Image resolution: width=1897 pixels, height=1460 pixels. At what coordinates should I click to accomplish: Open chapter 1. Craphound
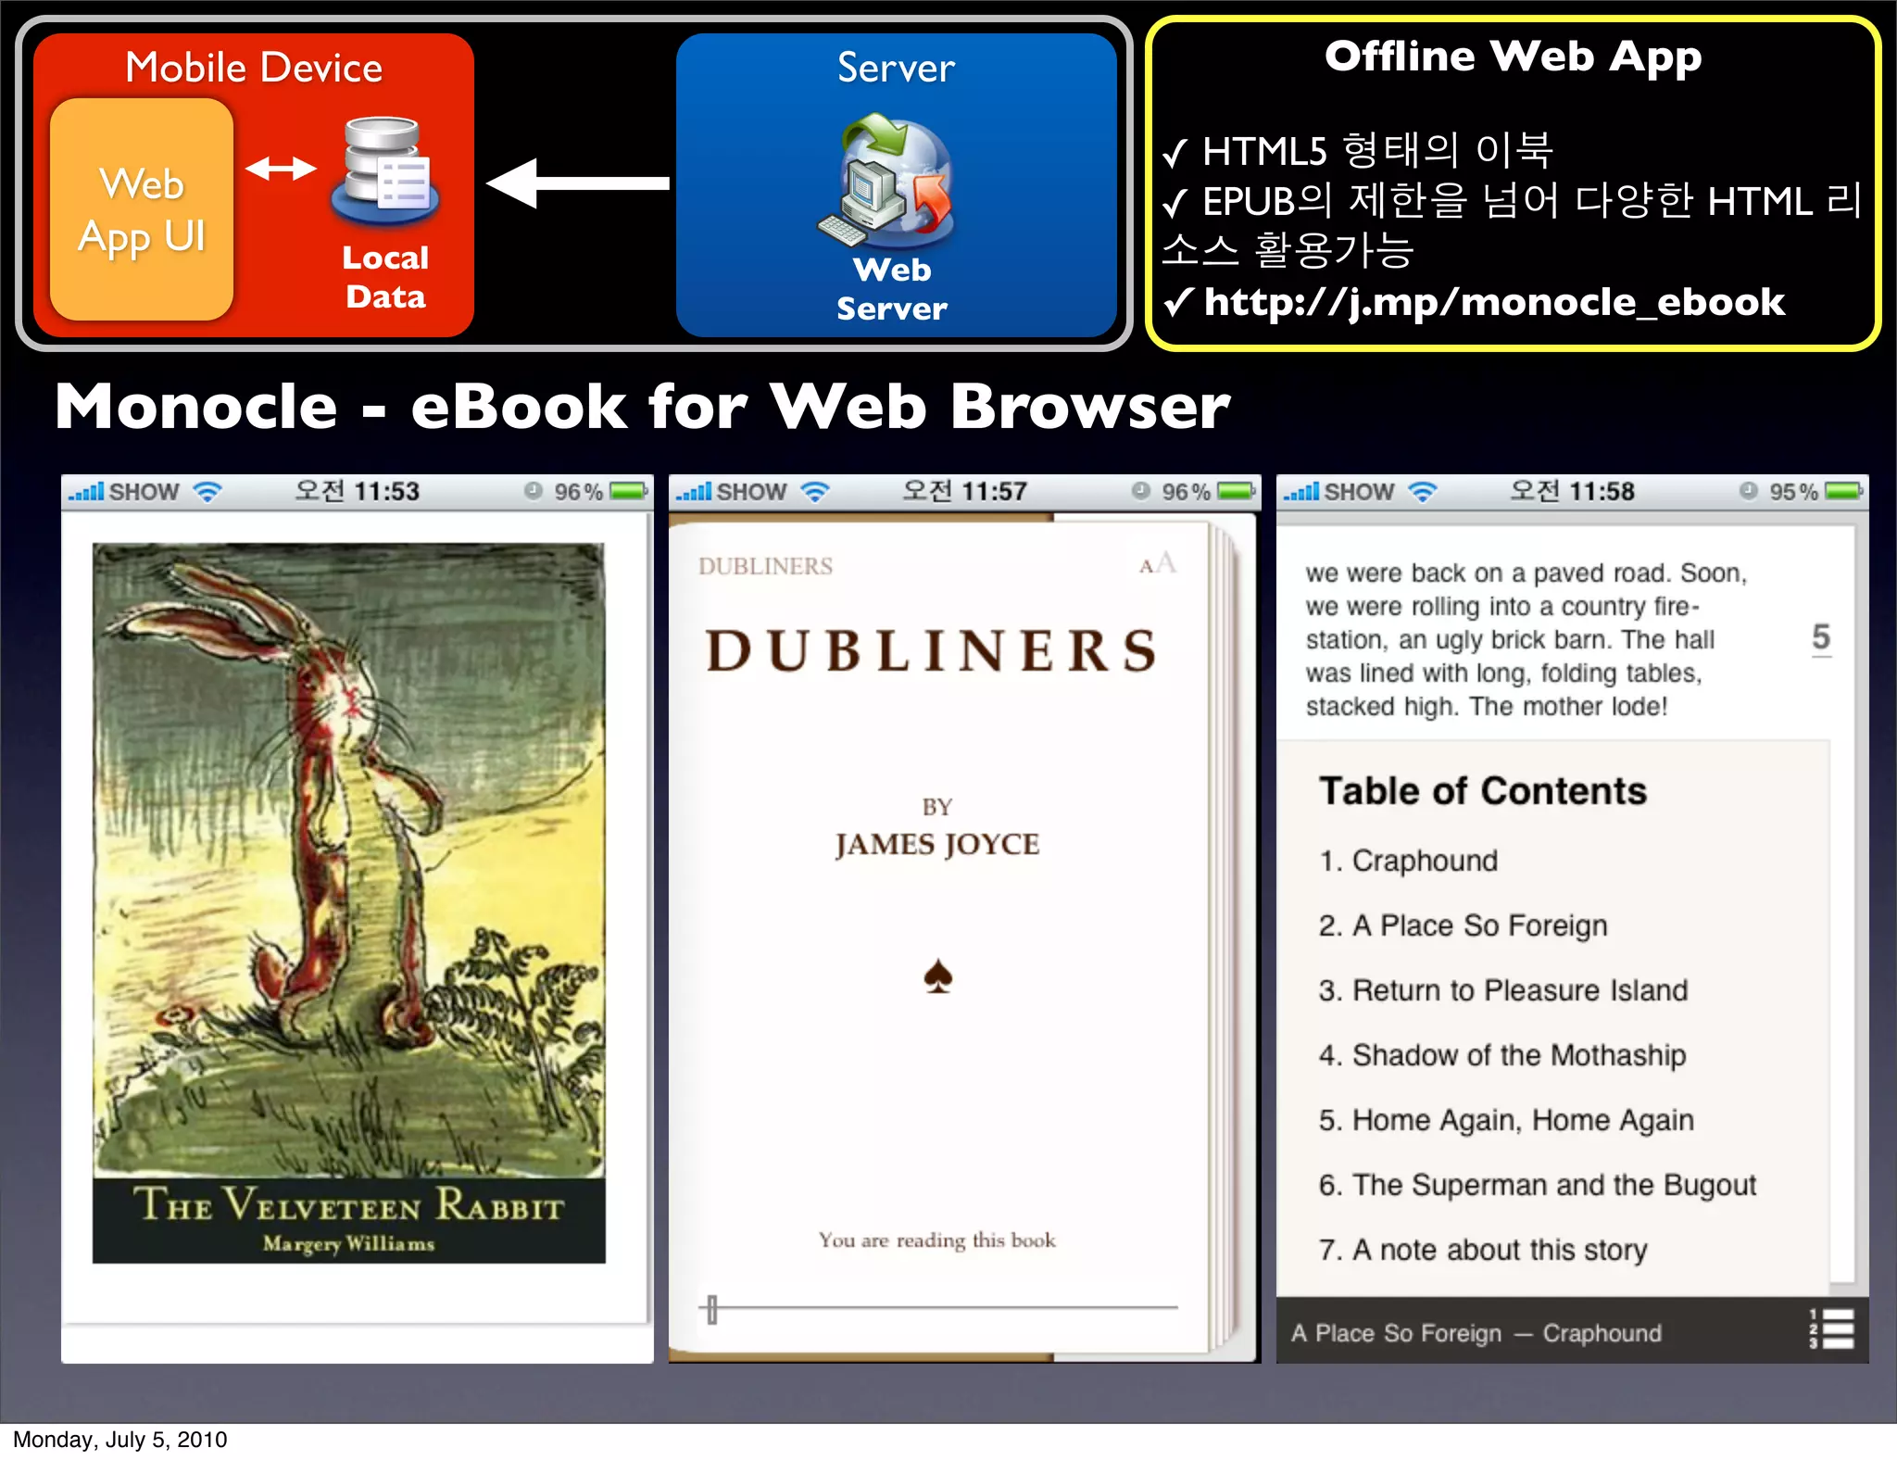click(1408, 861)
